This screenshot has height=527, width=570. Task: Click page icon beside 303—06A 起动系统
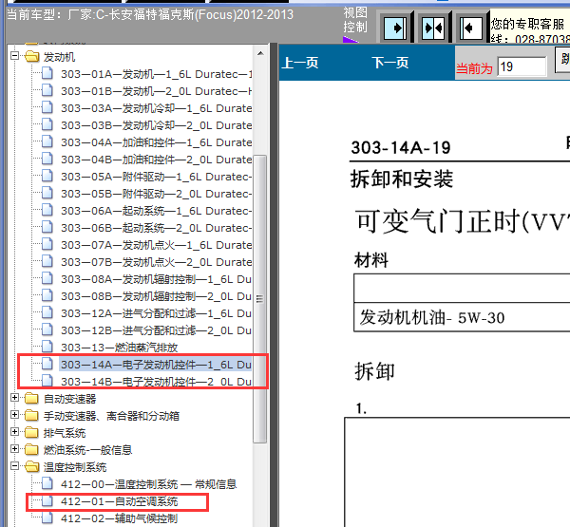[x=47, y=210]
